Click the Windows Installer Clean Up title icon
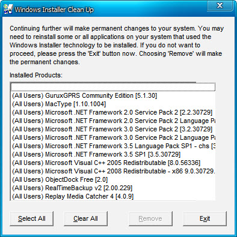237x237 pixels. 8,9
